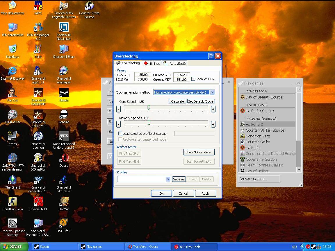This screenshot has height=251, width=335.
Task: Click the Core Speed slider thumb
Action: click(x=149, y=107)
